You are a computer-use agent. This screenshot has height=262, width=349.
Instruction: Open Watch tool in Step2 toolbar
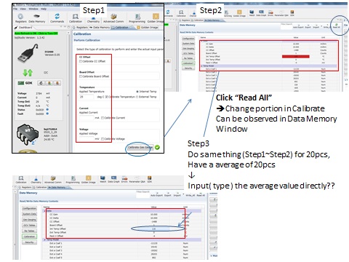(x=252, y=13)
